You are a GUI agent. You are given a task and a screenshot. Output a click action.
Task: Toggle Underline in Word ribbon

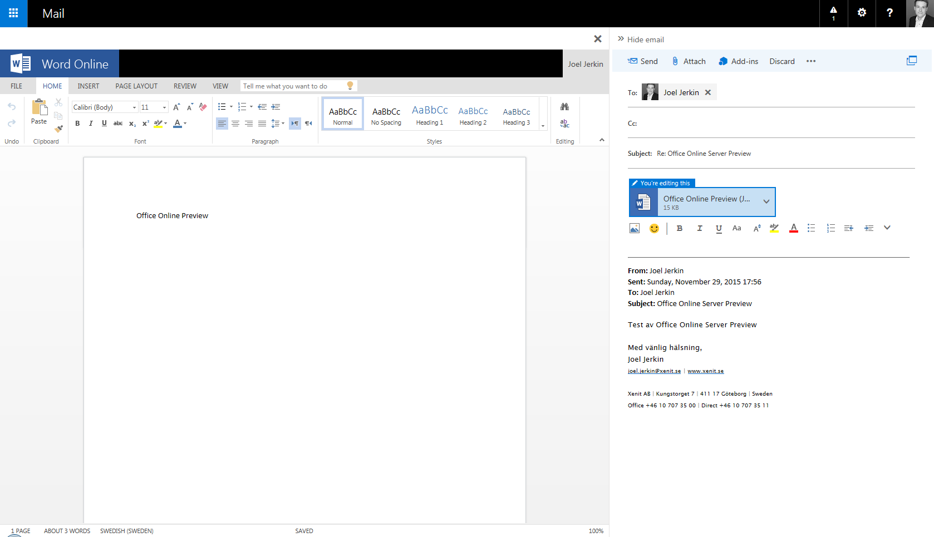click(x=104, y=124)
